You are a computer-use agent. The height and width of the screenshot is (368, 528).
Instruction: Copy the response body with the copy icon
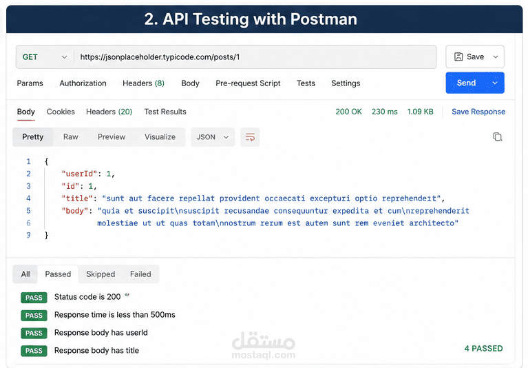pos(497,137)
